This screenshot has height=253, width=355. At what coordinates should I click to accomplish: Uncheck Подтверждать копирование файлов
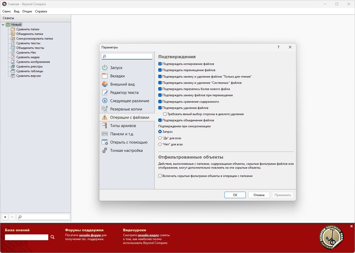pyautogui.click(x=160, y=64)
